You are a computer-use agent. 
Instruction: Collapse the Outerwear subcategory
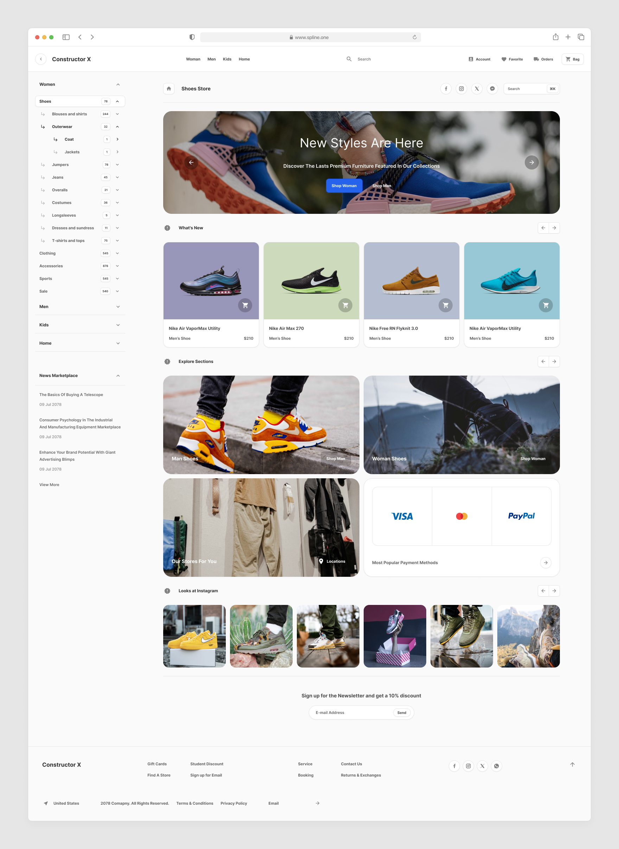coord(117,127)
